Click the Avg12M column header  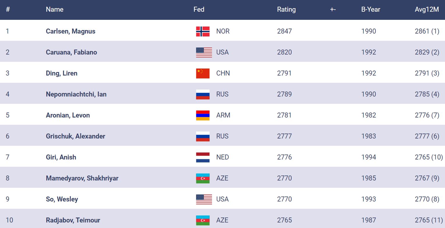[427, 10]
